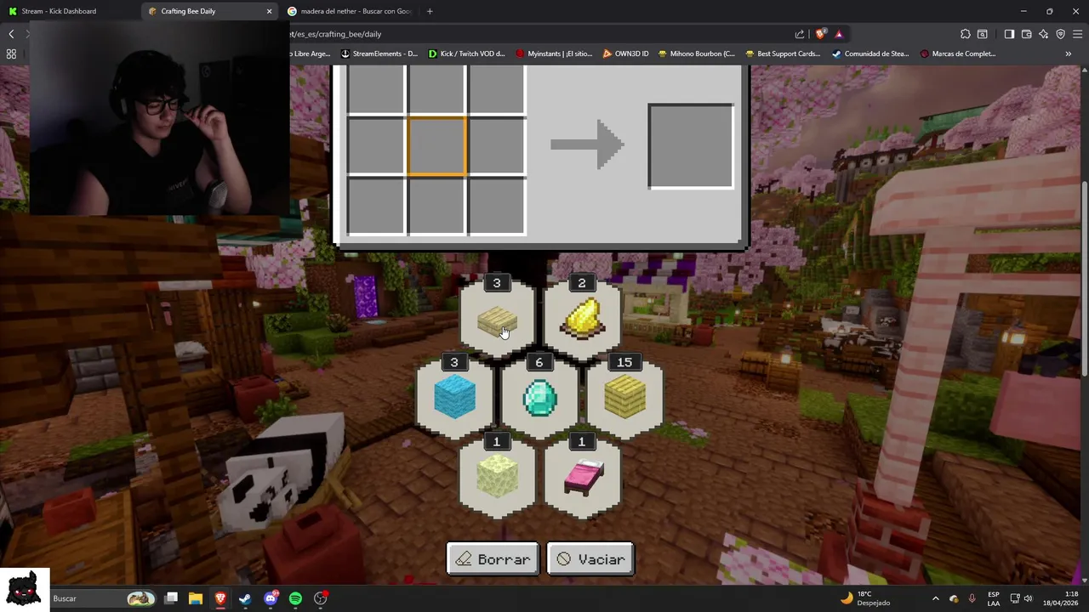The width and height of the screenshot is (1089, 612).
Task: Select the pink bed ingredient
Action: [582, 478]
